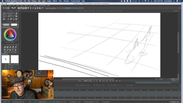Screen dimensions: 183x103
Task: Select the Text brush tool
Action: tap(13, 50)
